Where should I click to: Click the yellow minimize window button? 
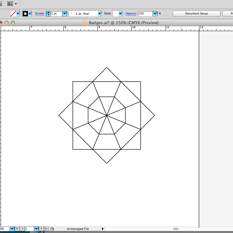7,23
